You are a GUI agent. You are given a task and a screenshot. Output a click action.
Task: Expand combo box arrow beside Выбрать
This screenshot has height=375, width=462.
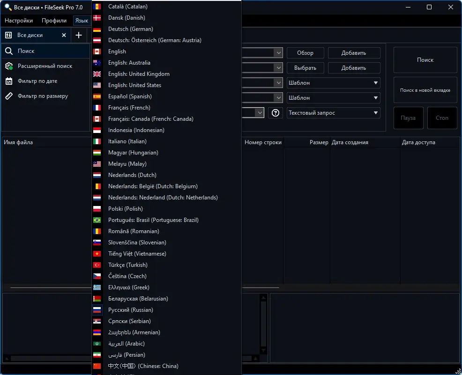click(x=278, y=68)
